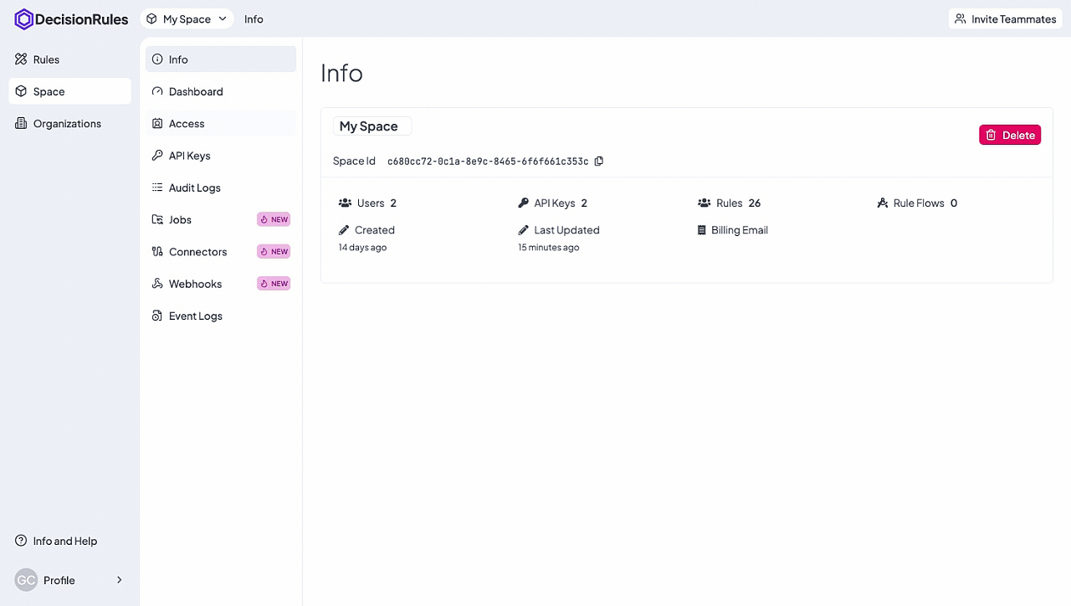Open the Rules section
1071x606 pixels.
pos(46,59)
